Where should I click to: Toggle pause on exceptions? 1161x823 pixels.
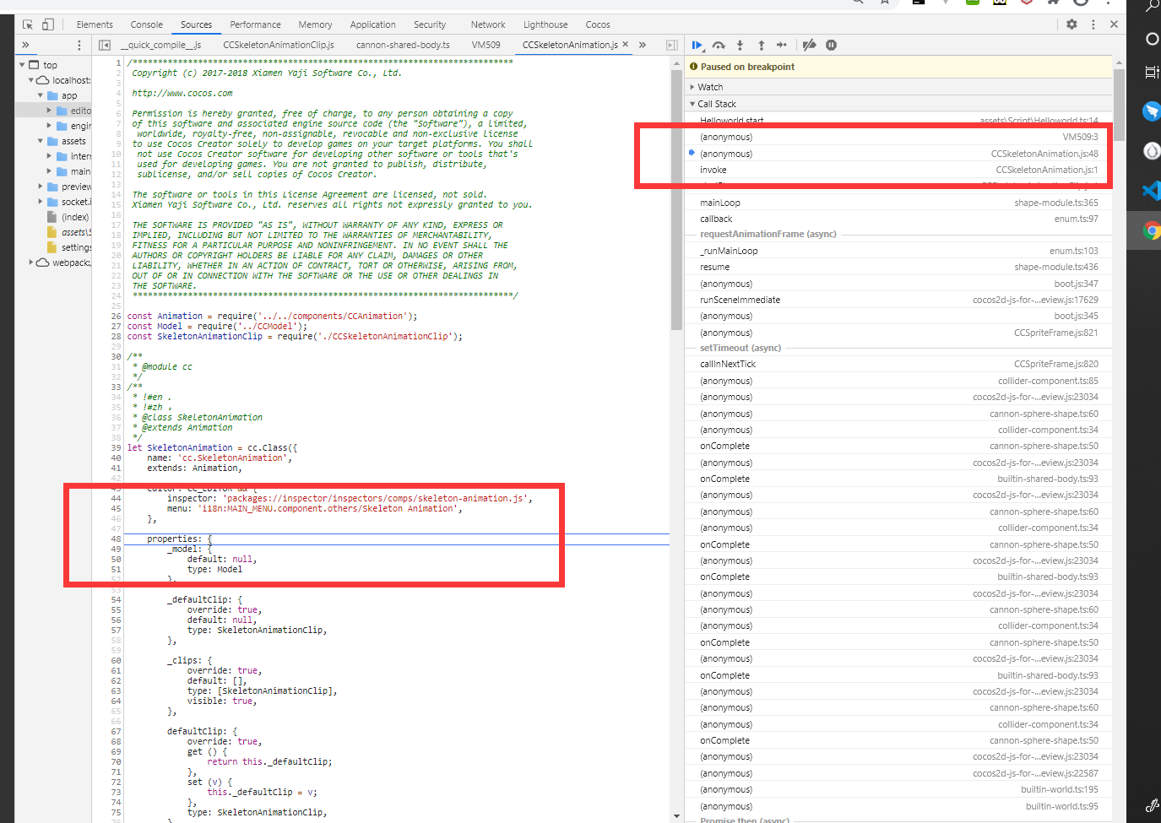[x=831, y=46]
